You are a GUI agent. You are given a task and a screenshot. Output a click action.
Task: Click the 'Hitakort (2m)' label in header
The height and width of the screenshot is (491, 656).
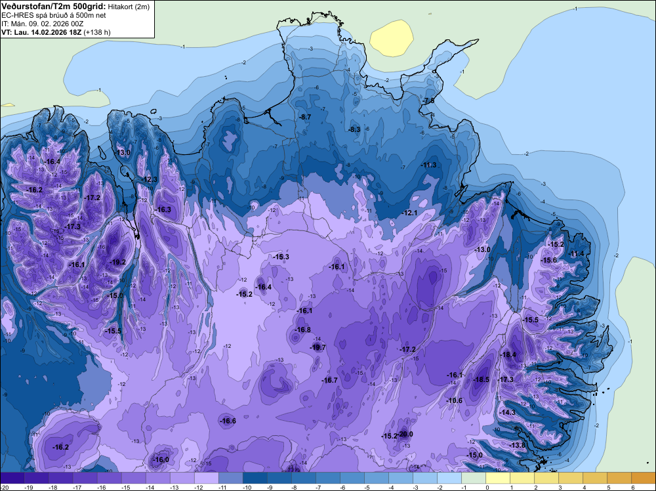[x=129, y=7]
